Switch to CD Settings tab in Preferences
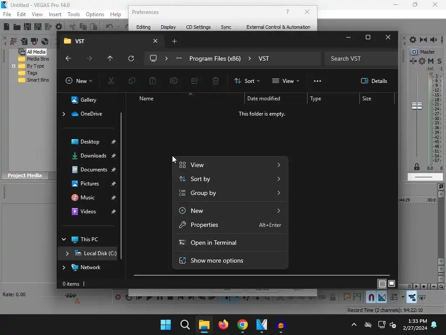 pyautogui.click(x=198, y=27)
